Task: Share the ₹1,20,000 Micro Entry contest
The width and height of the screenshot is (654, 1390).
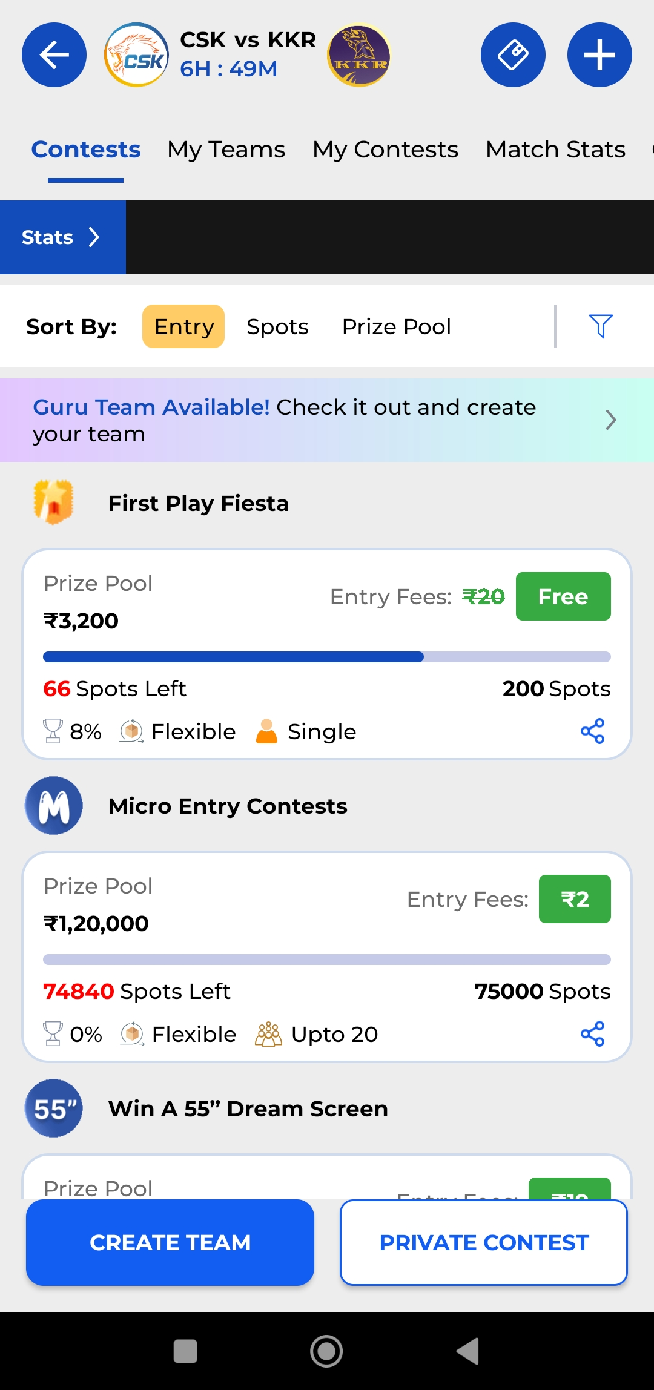Action: pos(592,1033)
